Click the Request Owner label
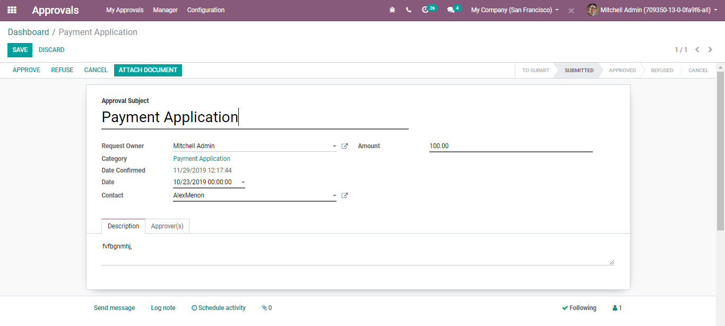This screenshot has width=725, height=326. point(123,146)
